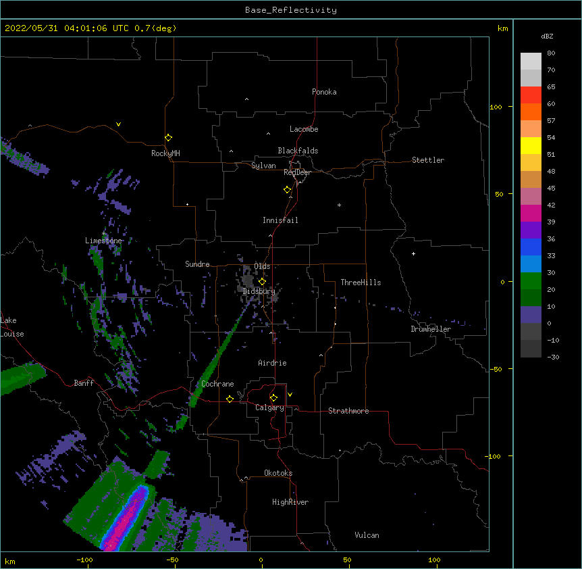Click the Limestone map label
582x569 pixels.
point(103,241)
